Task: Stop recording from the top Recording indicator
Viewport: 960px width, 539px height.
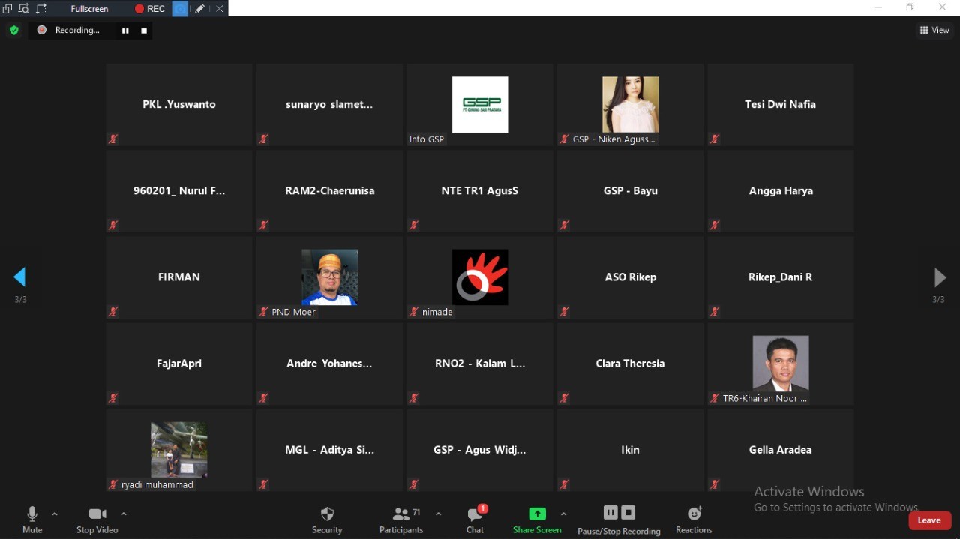Action: [x=144, y=31]
